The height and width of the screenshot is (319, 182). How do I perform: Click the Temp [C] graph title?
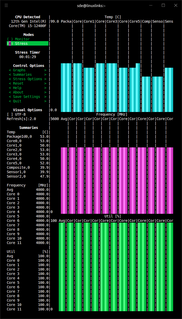[113, 17]
